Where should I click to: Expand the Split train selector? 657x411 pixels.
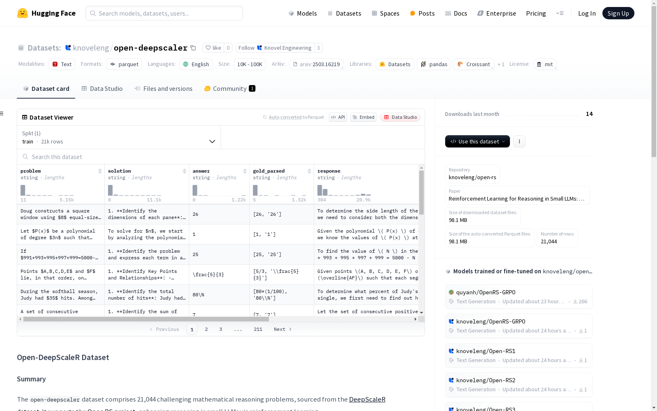(119, 137)
